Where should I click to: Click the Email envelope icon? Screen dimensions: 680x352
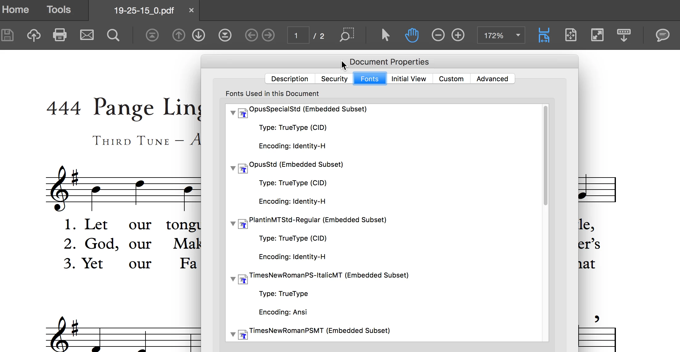pyautogui.click(x=87, y=35)
